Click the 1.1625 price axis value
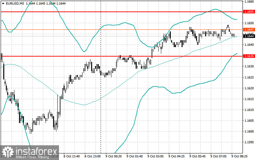 [x=249, y=78]
